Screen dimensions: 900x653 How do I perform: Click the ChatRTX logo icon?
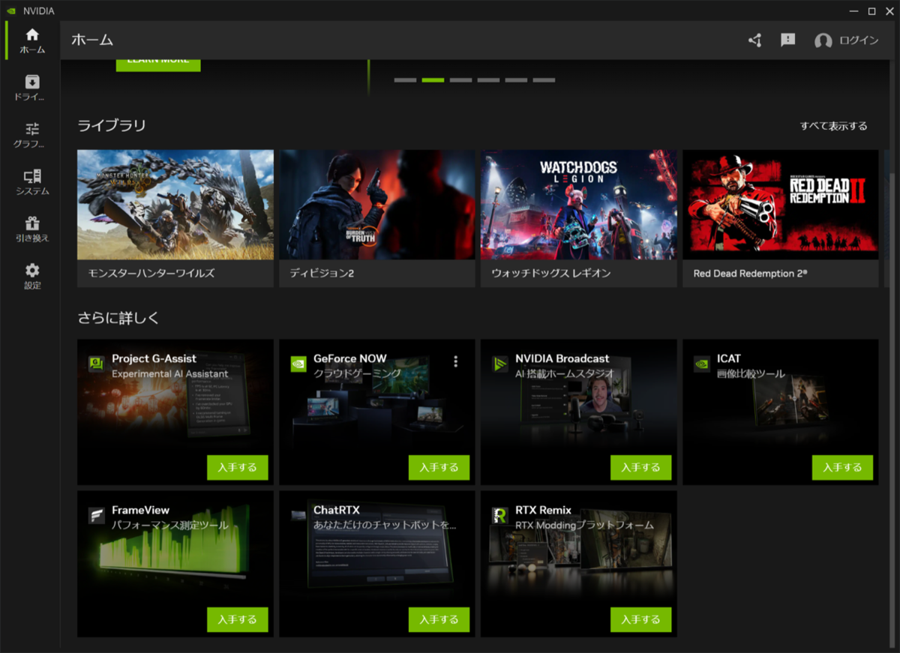[x=298, y=515]
